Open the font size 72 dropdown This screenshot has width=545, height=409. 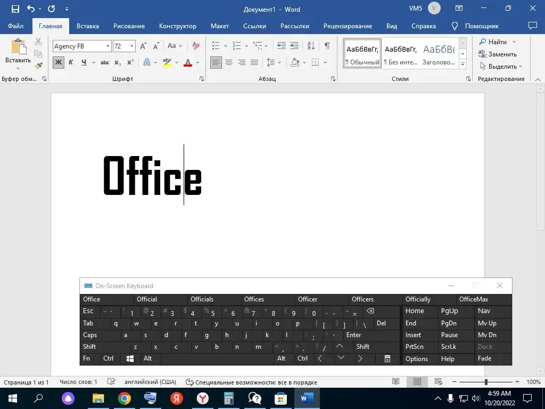[131, 46]
